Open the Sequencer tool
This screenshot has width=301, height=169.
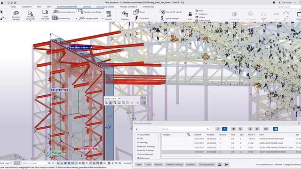(201, 14)
